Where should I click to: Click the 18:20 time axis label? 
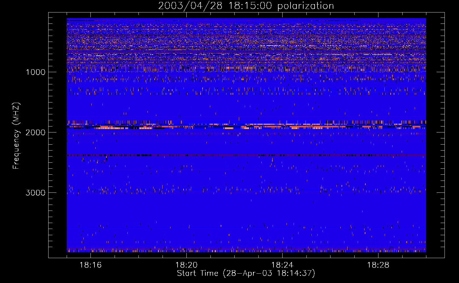[186, 265]
